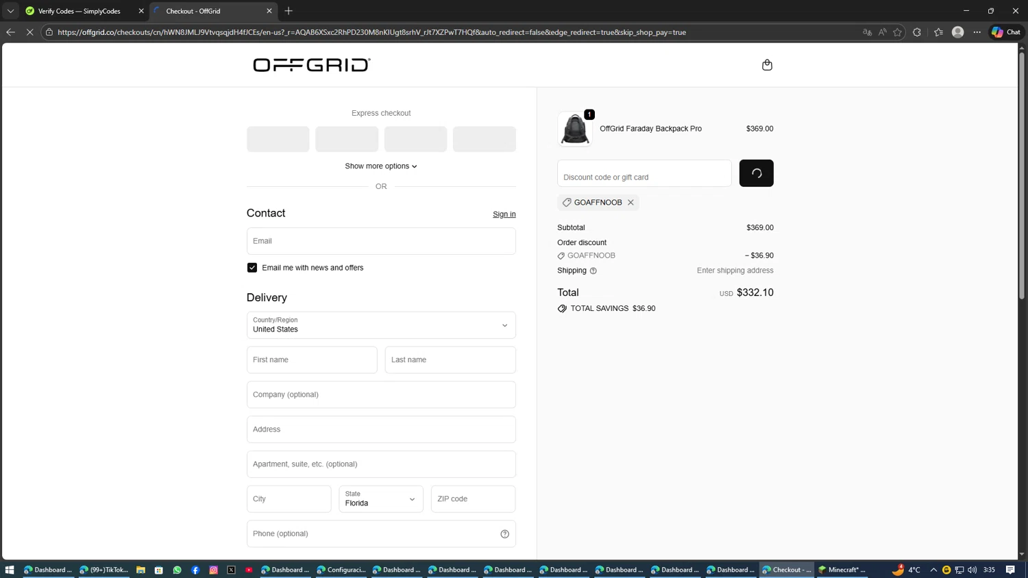Image resolution: width=1028 pixels, height=578 pixels.
Task: Click the Last name field
Action: pyautogui.click(x=450, y=360)
